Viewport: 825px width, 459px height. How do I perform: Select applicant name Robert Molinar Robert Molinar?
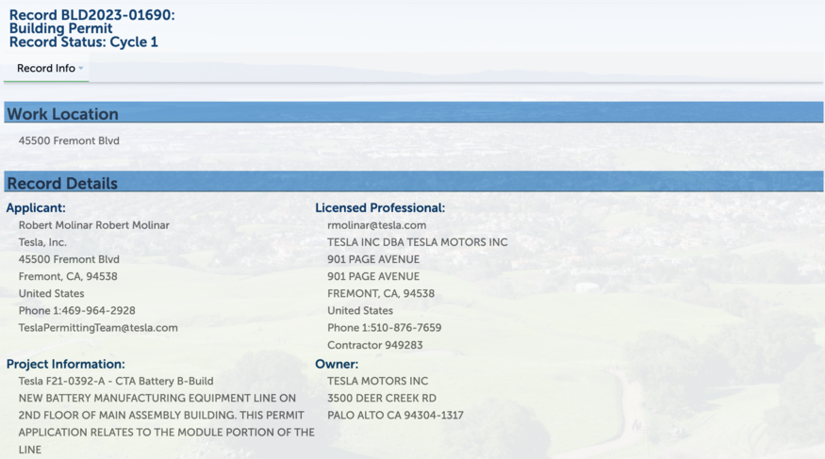pos(94,225)
